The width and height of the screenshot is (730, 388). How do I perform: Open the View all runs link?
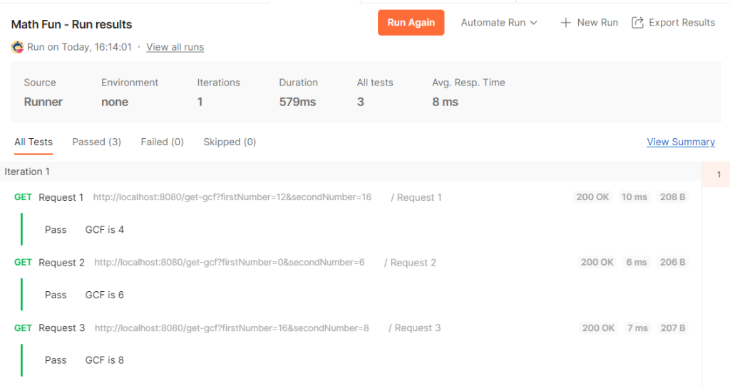(x=175, y=47)
